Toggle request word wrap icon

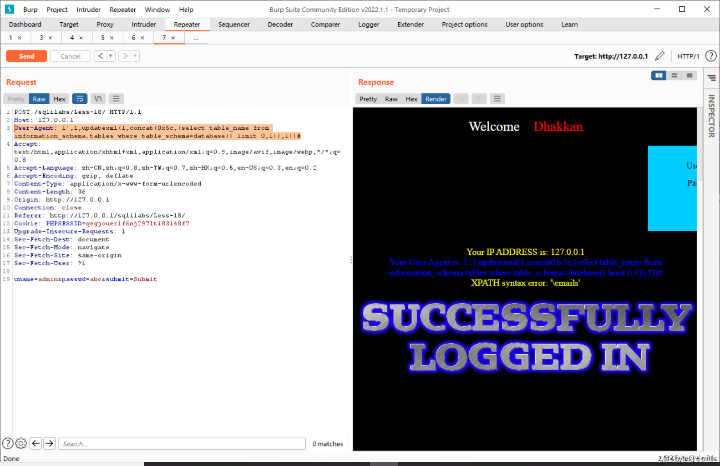(x=80, y=99)
